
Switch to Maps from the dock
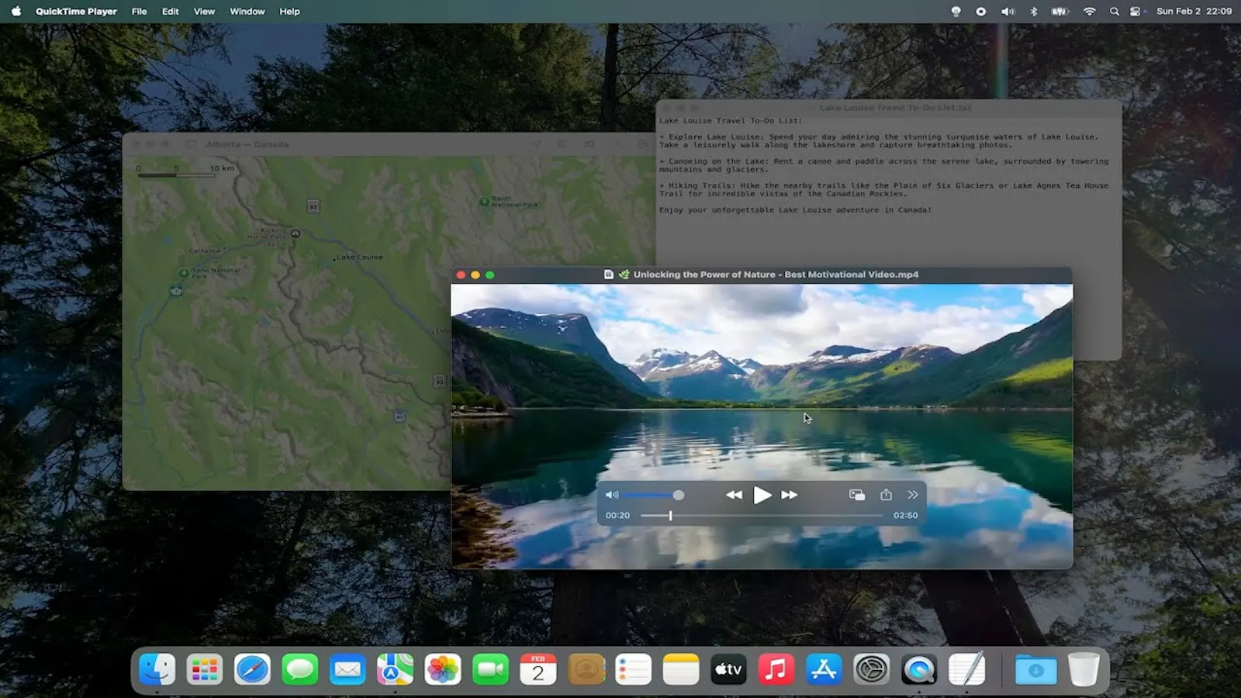(395, 669)
